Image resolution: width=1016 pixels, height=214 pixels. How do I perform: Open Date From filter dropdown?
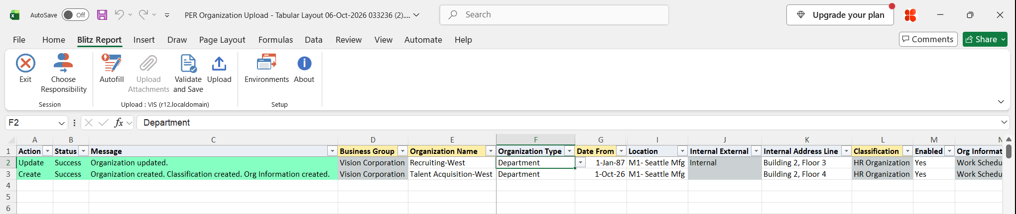coord(621,151)
